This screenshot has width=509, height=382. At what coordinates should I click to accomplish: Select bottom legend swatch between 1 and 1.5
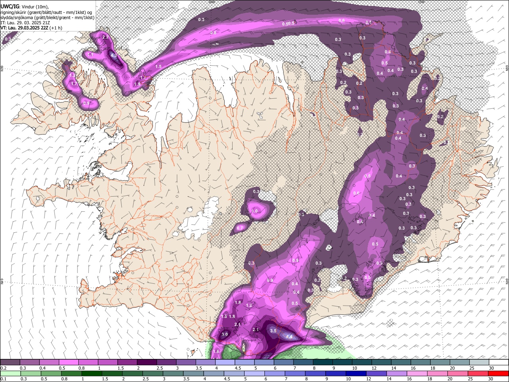[x=92, y=374]
